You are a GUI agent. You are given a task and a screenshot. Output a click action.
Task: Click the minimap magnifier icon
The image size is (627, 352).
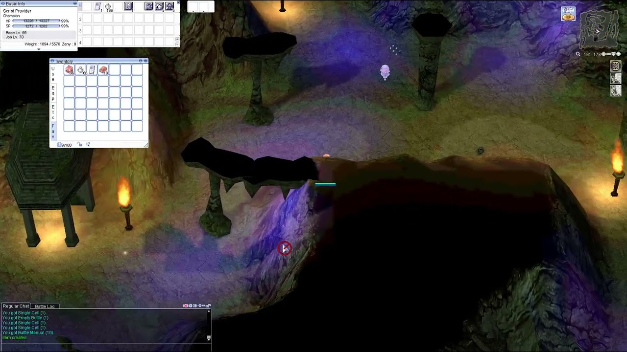(x=578, y=54)
